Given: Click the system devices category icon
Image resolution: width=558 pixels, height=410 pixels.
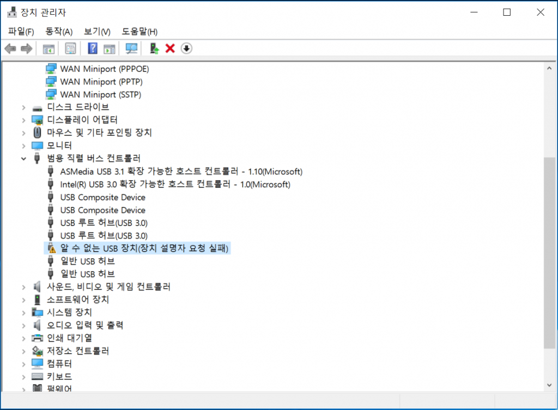Looking at the screenshot, I should coord(38,312).
